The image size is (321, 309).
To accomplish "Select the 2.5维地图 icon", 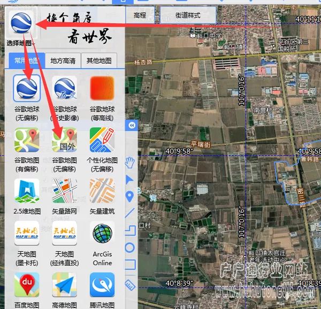I will click(x=27, y=191).
